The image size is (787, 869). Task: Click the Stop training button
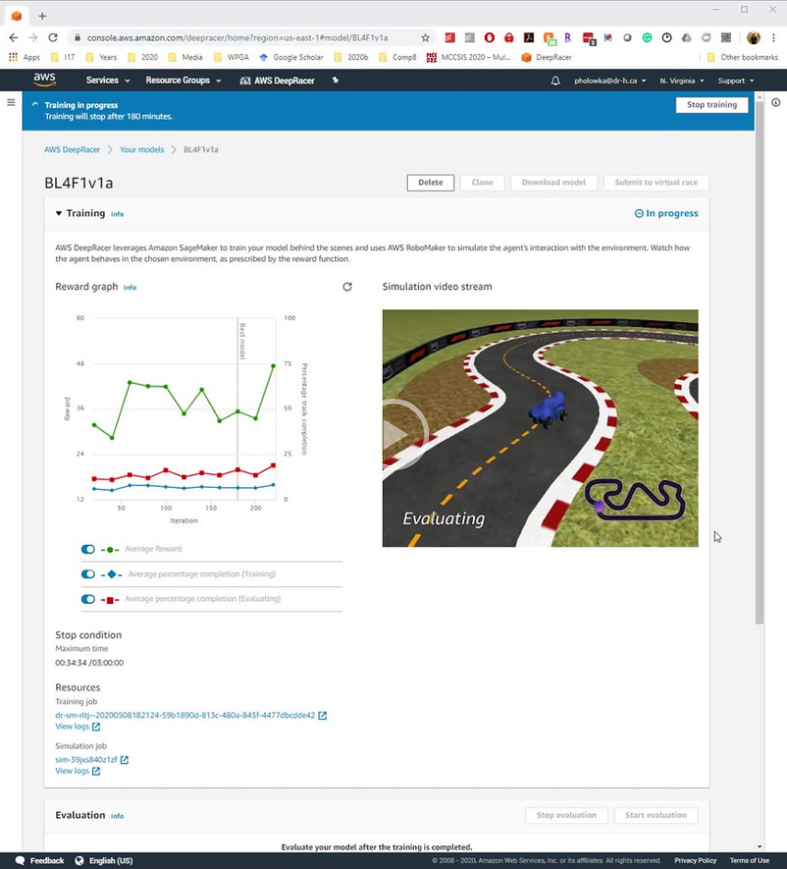pos(712,105)
